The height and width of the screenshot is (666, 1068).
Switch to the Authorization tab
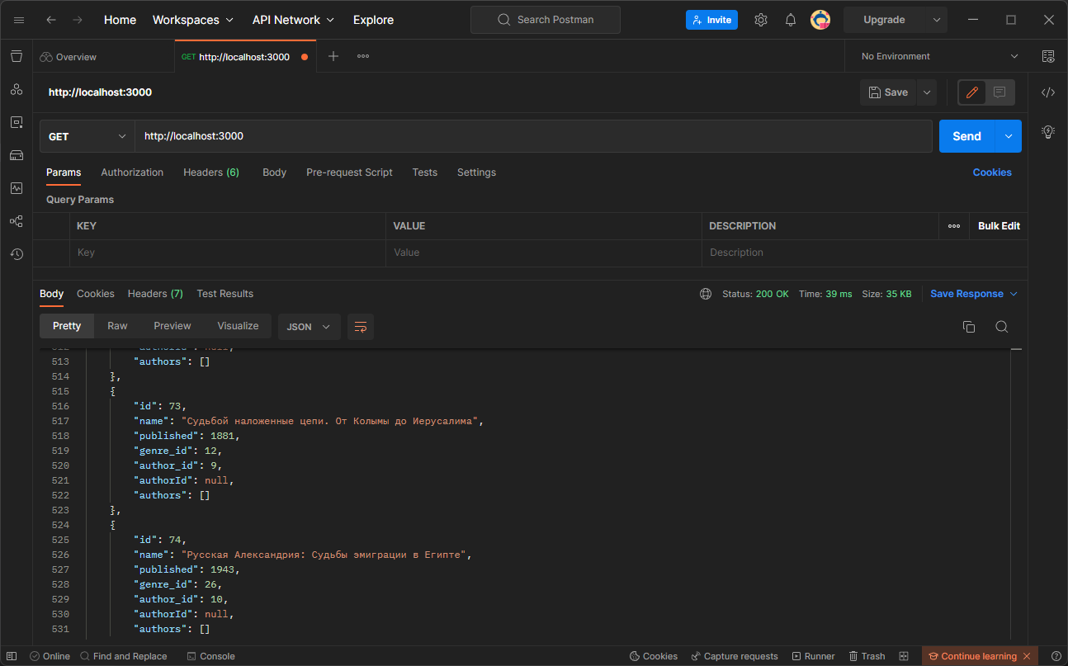132,172
